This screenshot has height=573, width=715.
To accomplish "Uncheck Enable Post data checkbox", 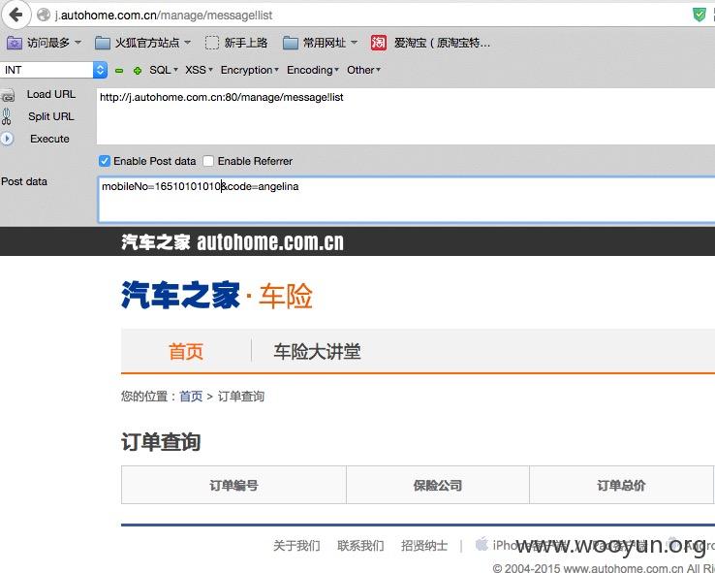I will pos(105,161).
